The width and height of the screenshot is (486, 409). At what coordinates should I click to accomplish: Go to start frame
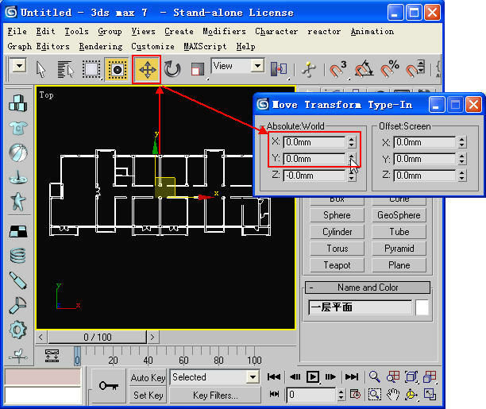coord(274,376)
